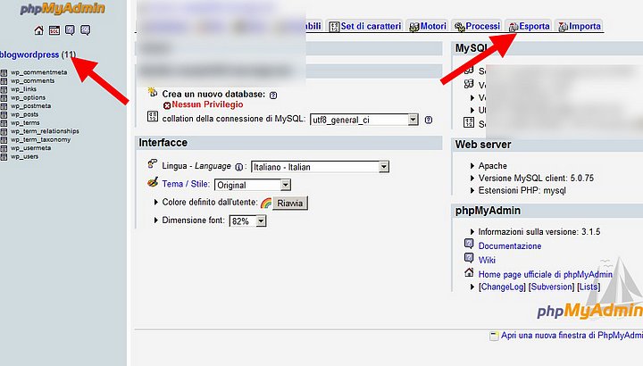Viewport: 643px width, 366px height.
Task: Click the paintbrush icon next to Tema / Stile
Action: pos(153,182)
